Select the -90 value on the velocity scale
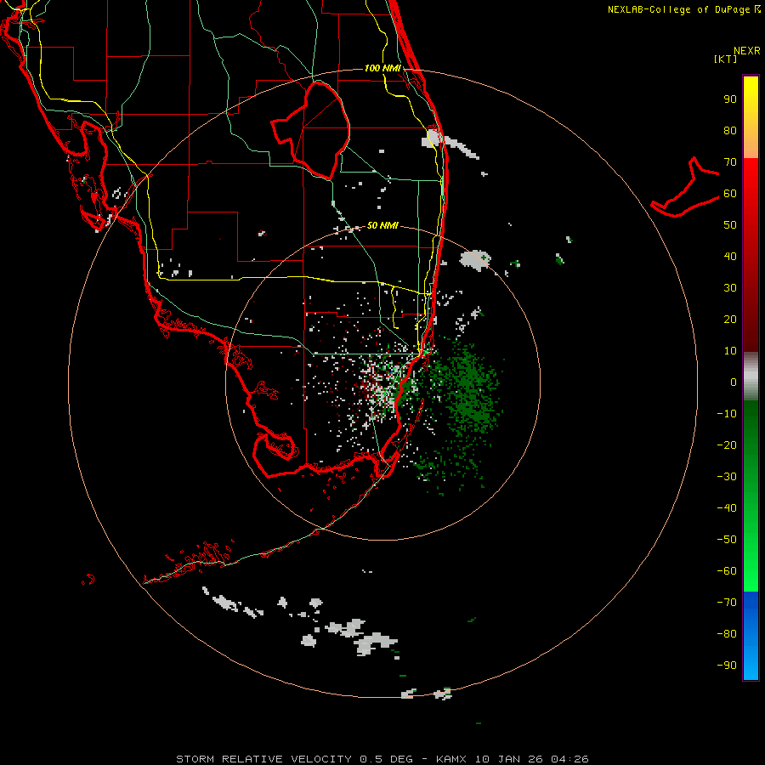The height and width of the screenshot is (765, 765). [727, 666]
